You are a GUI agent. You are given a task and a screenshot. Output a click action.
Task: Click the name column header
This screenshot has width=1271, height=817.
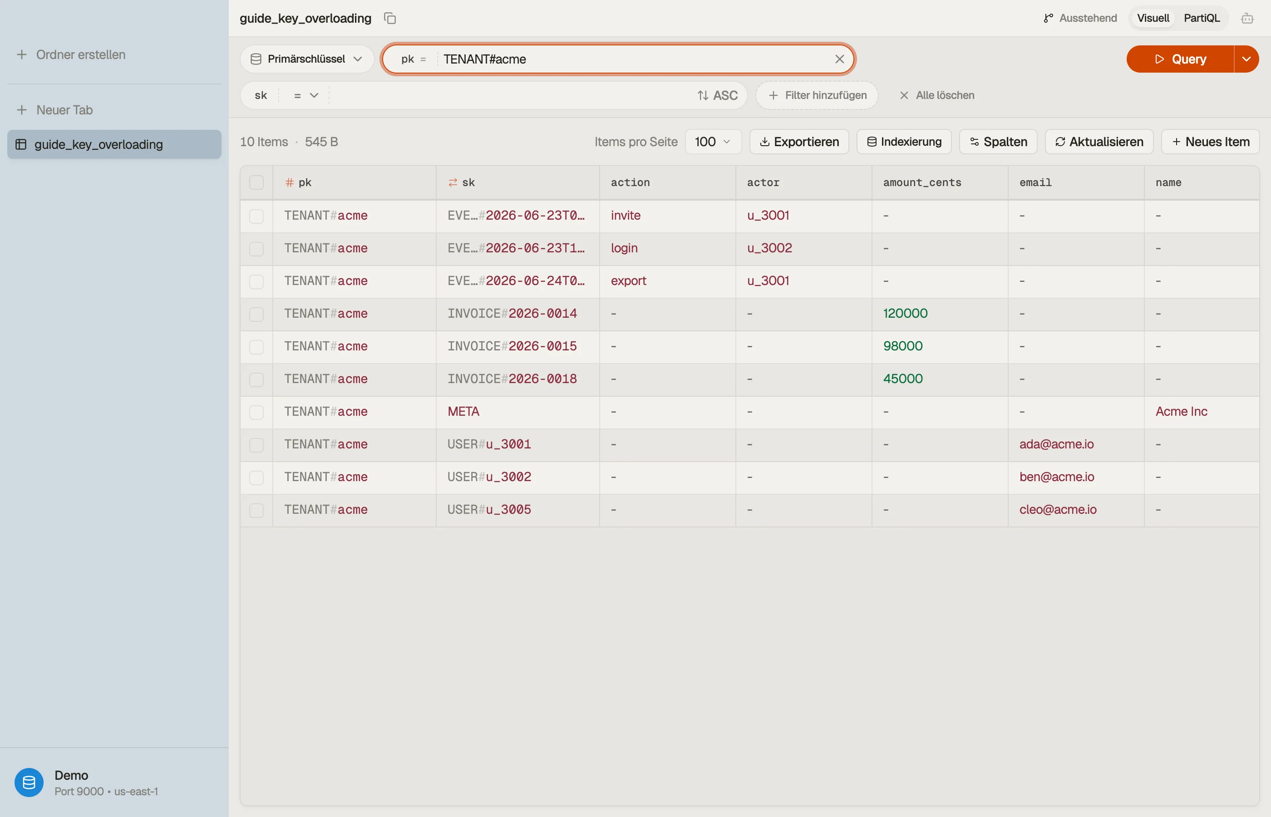[1202, 182]
